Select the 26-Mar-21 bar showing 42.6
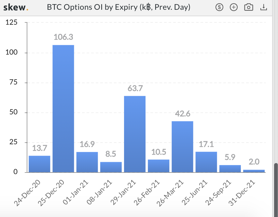This screenshot has height=217, width=278. click(182, 147)
